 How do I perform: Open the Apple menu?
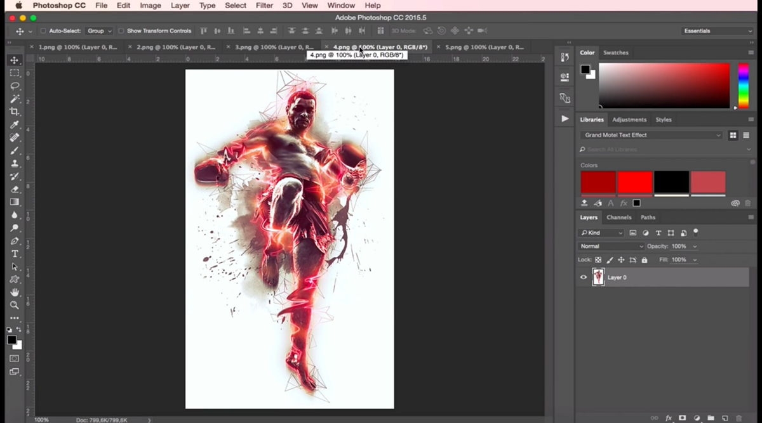[19, 5]
